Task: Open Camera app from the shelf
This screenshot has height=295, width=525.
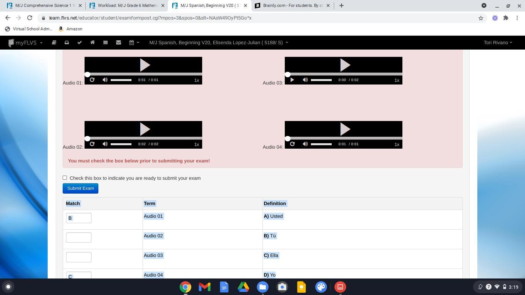Action: click(282, 287)
